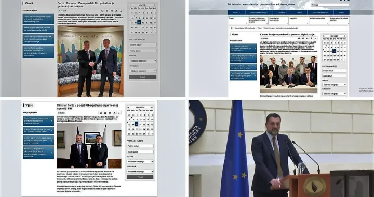The width and height of the screenshot is (374, 197).
Task: Open Sektor dropdown in Forto i Escobar page
Action: coord(143,61)
